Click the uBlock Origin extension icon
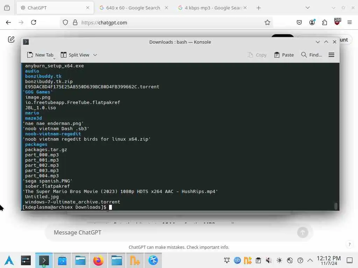 [x=337, y=22]
